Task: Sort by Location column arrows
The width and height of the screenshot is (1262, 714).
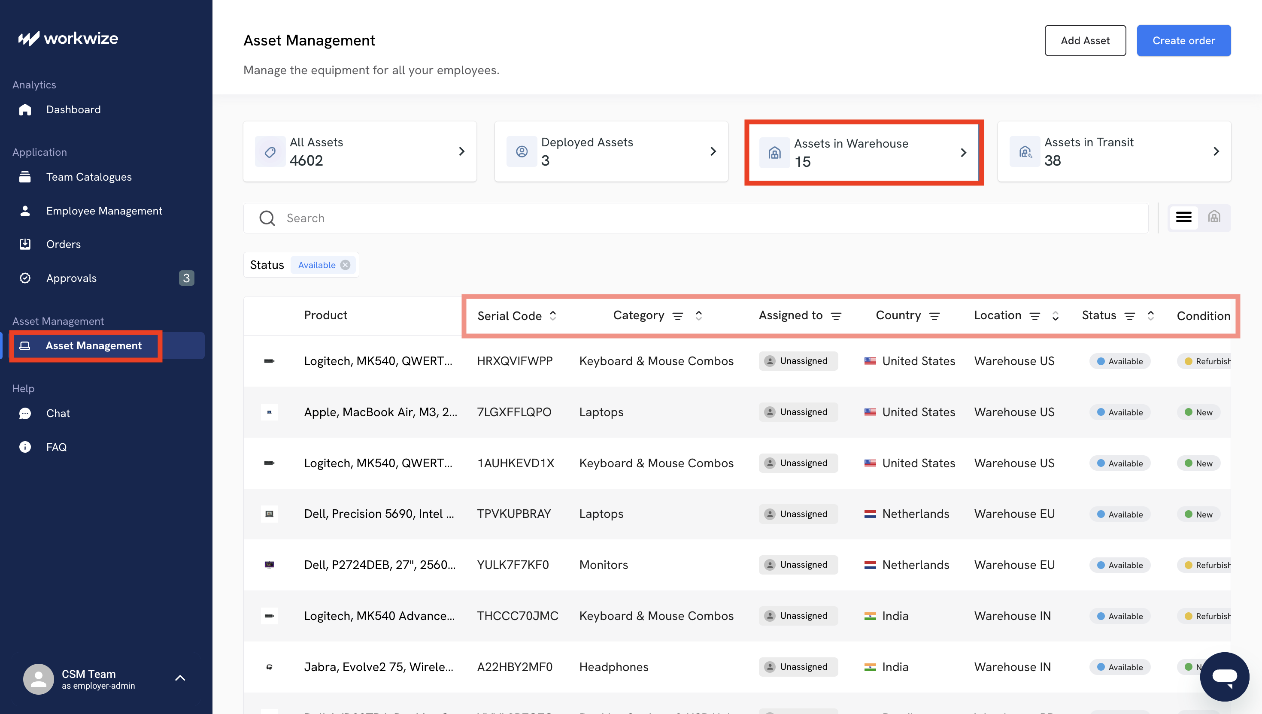Action: [1056, 316]
